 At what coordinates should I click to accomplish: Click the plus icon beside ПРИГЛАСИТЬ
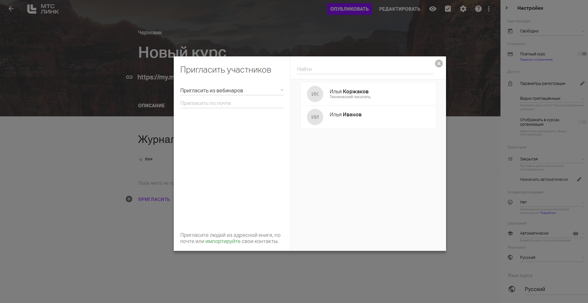click(129, 199)
